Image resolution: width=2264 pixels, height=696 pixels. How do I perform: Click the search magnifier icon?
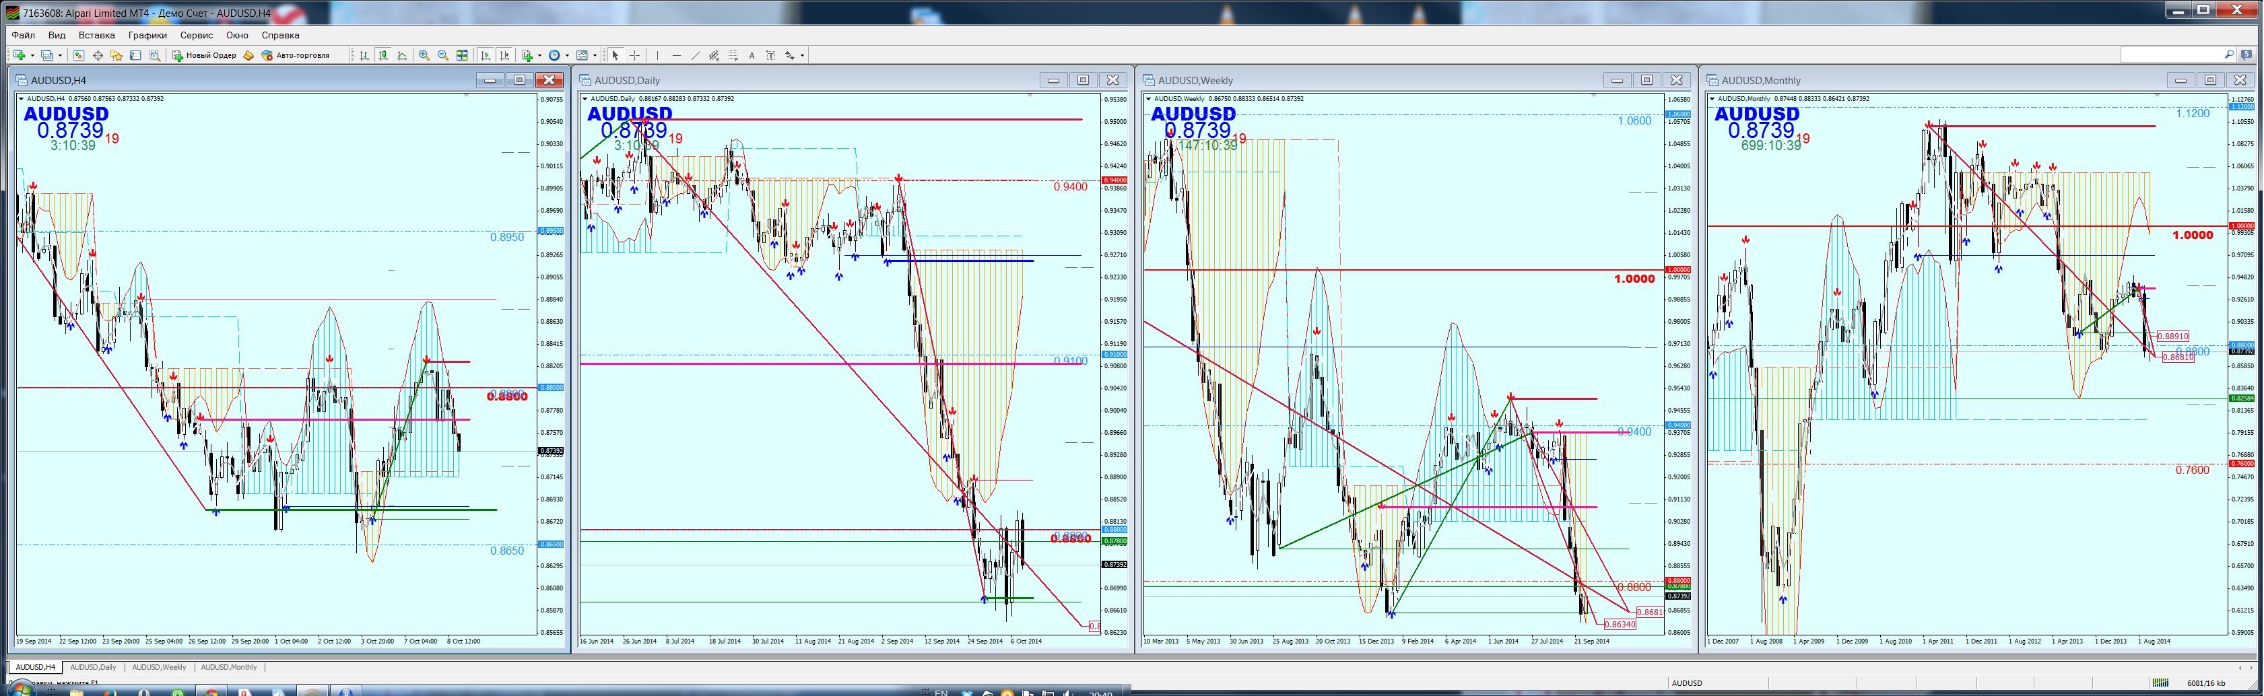2229,55
